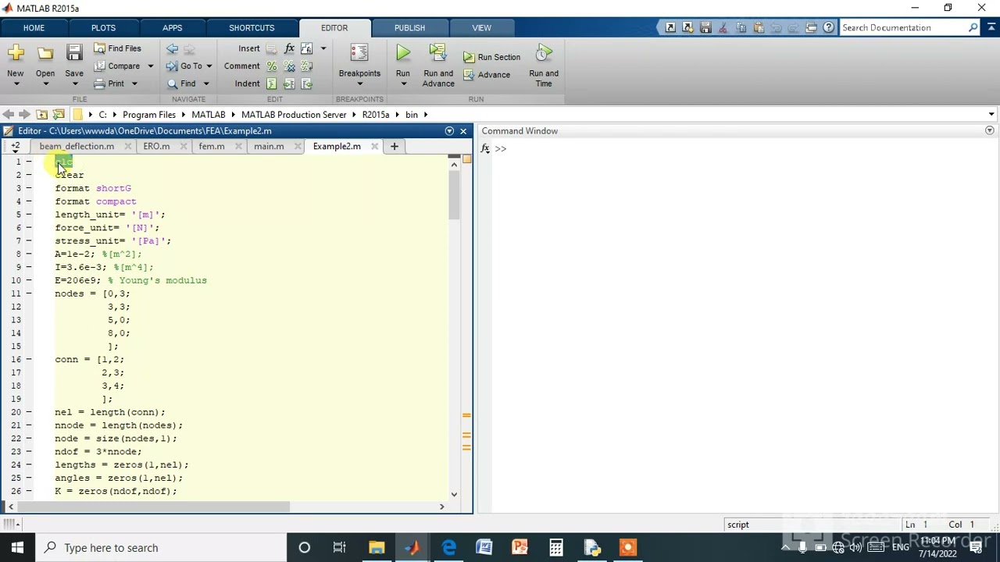Viewport: 1000px width, 562px height.
Task: Click the Comment percent icon
Action: (271, 66)
